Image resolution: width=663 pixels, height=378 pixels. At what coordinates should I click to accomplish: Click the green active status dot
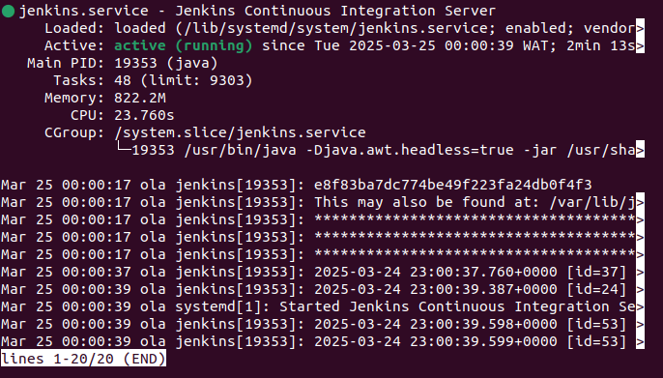(8, 11)
